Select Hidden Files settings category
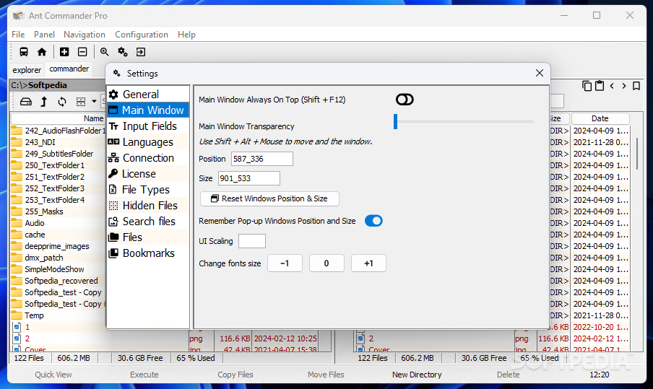Screen dimensions: 653x389 (x=148, y=206)
